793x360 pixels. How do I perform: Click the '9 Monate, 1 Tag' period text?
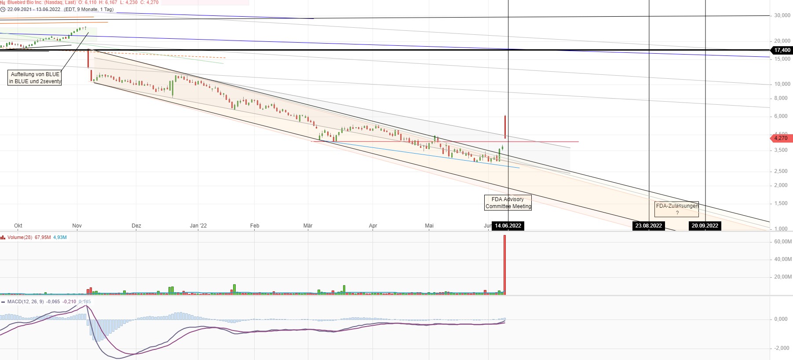click(x=95, y=9)
